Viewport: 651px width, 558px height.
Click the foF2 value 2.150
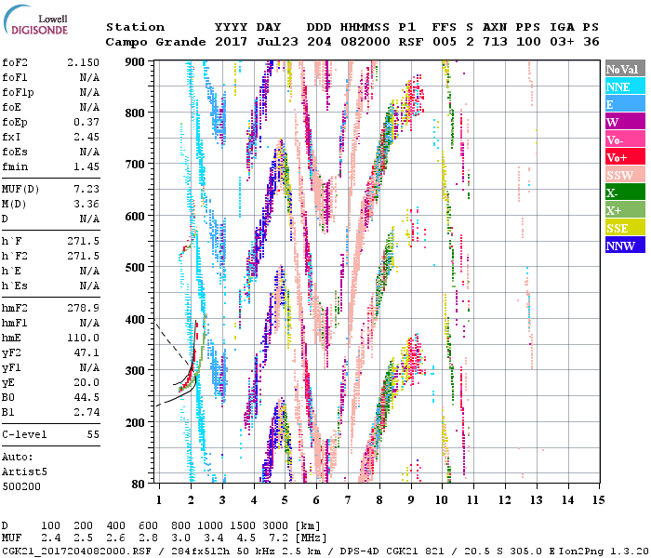click(x=83, y=62)
